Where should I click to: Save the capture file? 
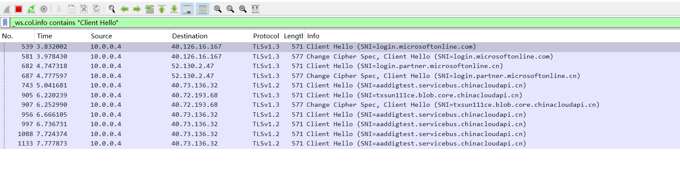[x=72, y=9]
